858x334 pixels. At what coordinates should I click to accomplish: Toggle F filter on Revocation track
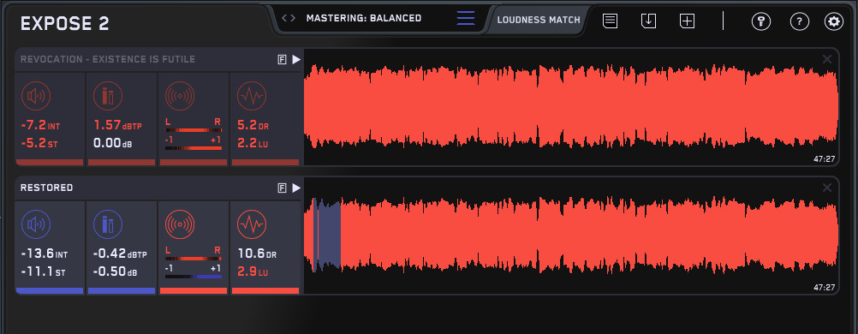click(282, 60)
